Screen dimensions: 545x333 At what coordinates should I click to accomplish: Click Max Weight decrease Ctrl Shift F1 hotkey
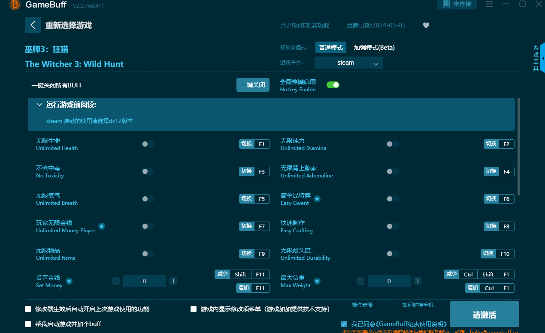[x=479, y=274]
